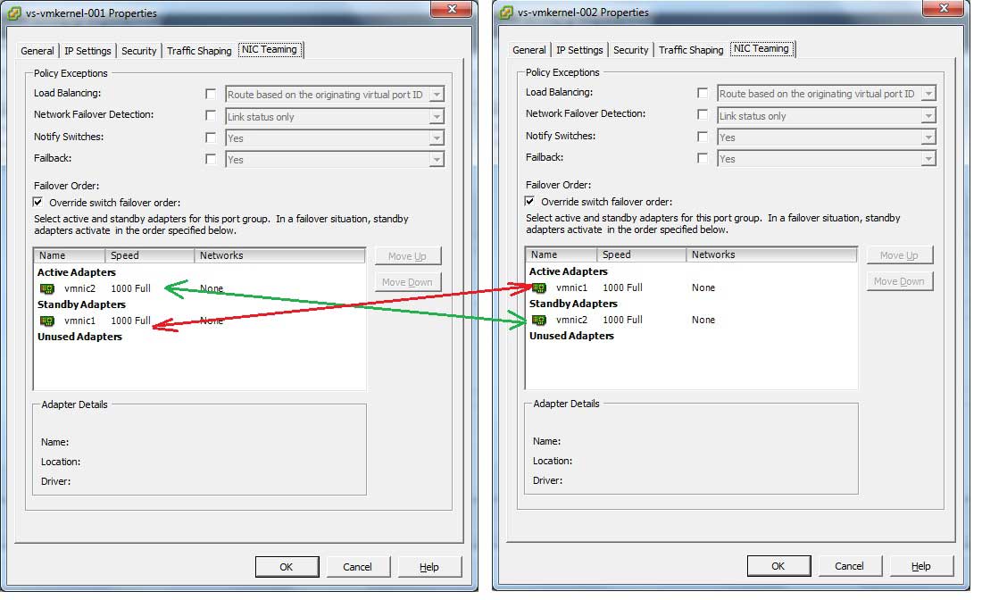
Task: Click vmnic1 adapter icon in vmkernel-001 window
Action: (x=47, y=321)
